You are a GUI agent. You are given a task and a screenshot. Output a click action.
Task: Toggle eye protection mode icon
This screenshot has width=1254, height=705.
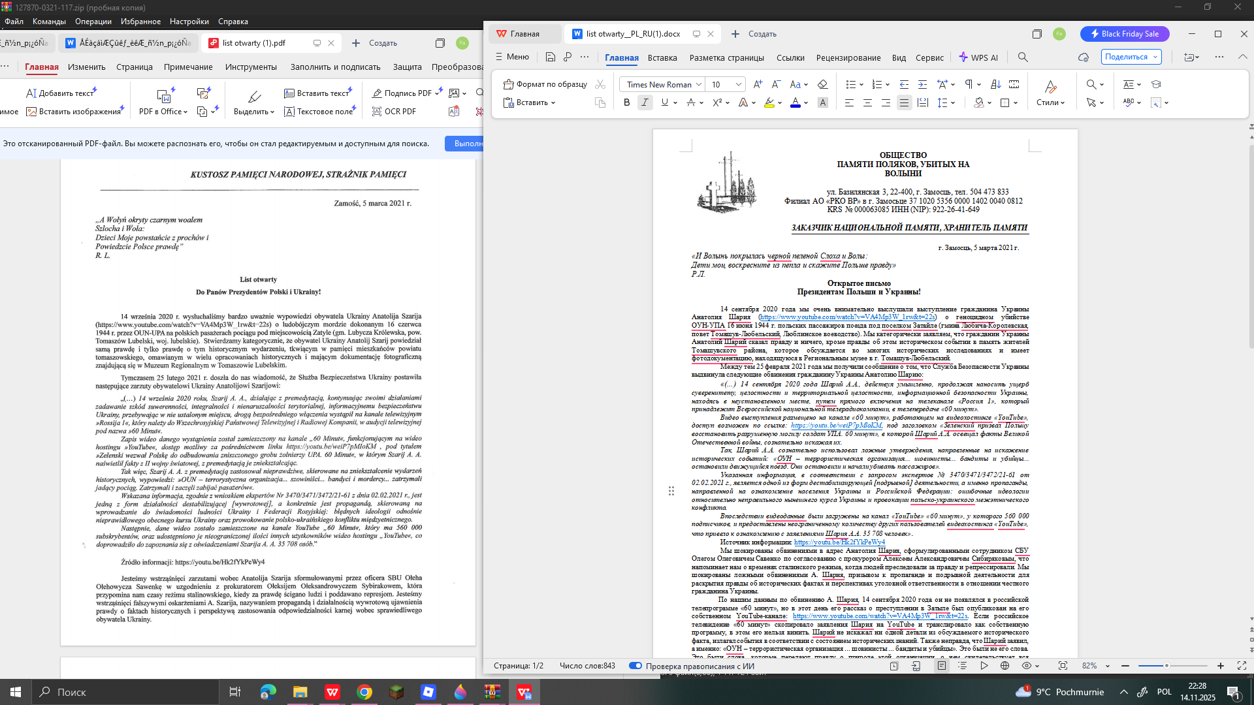(1026, 666)
